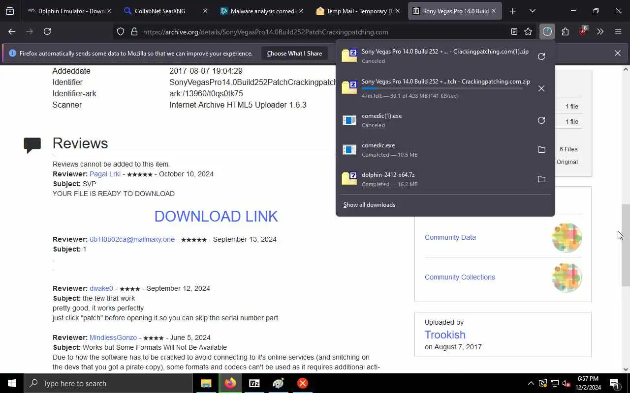Viewport: 630px width, 393px height.
Task: Show hidden system tray icons
Action: [531, 383]
